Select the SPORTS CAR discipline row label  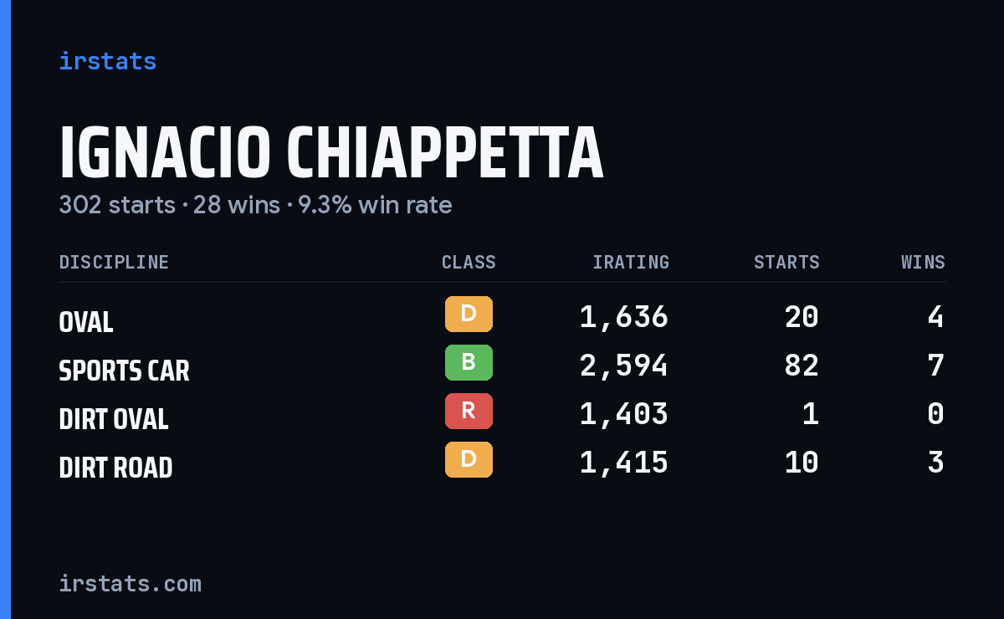coord(124,371)
